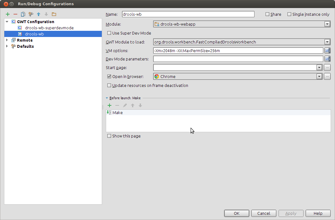
Task: Expand the Remote node
Action: coord(7,40)
